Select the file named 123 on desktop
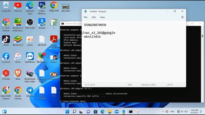The width and height of the screenshot is (205, 115). coord(54,92)
